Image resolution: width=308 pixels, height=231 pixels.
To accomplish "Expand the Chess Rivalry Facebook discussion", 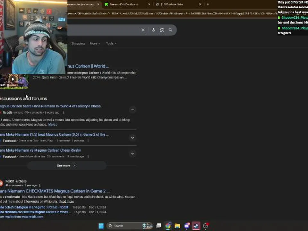I will tap(133, 154).
